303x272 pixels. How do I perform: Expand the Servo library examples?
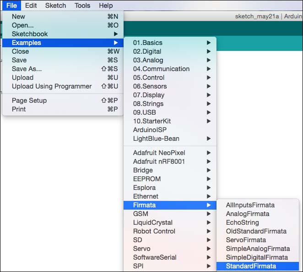point(170,249)
